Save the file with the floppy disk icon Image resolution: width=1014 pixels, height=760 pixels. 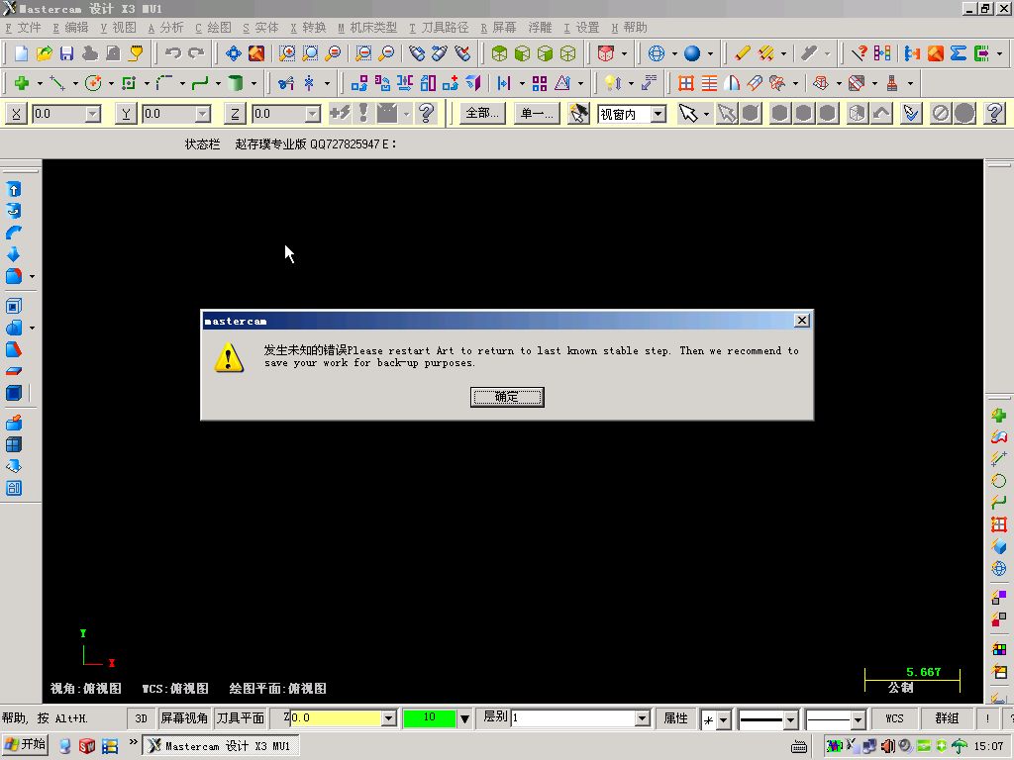(x=66, y=53)
